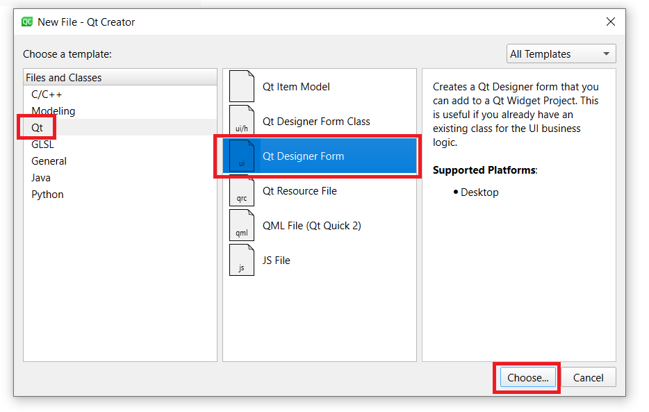The width and height of the screenshot is (649, 412).
Task: Open the All Templates dropdown
Action: click(561, 54)
